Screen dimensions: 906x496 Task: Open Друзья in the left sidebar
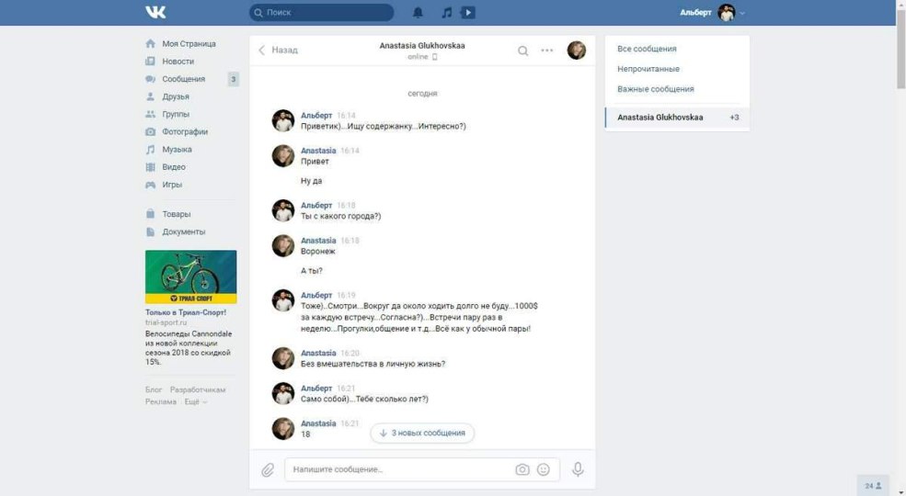point(176,96)
